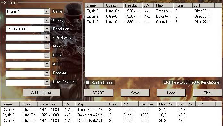Click the Add to queue button
The height and width of the screenshot is (126, 223).
coord(42,92)
